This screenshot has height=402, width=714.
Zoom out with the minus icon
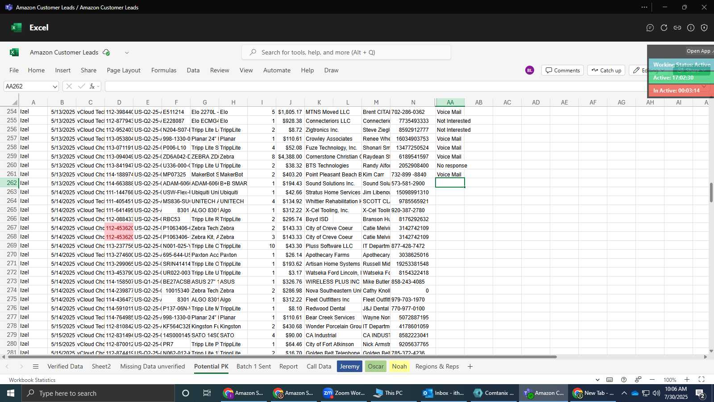tap(652, 380)
